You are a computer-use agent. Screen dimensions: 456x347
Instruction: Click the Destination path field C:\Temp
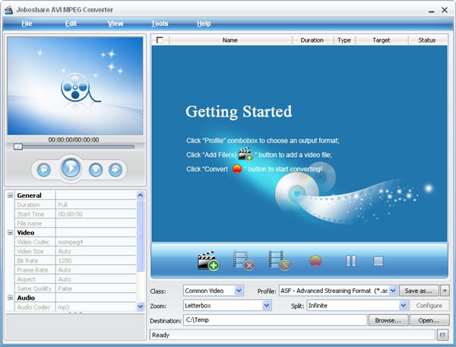click(x=275, y=320)
